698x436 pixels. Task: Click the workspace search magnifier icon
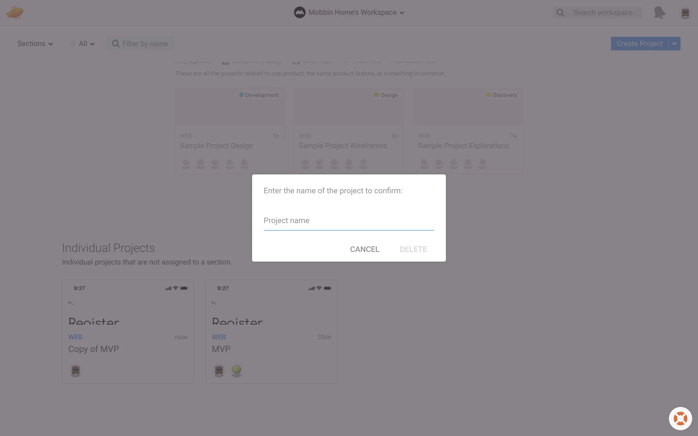tap(560, 13)
